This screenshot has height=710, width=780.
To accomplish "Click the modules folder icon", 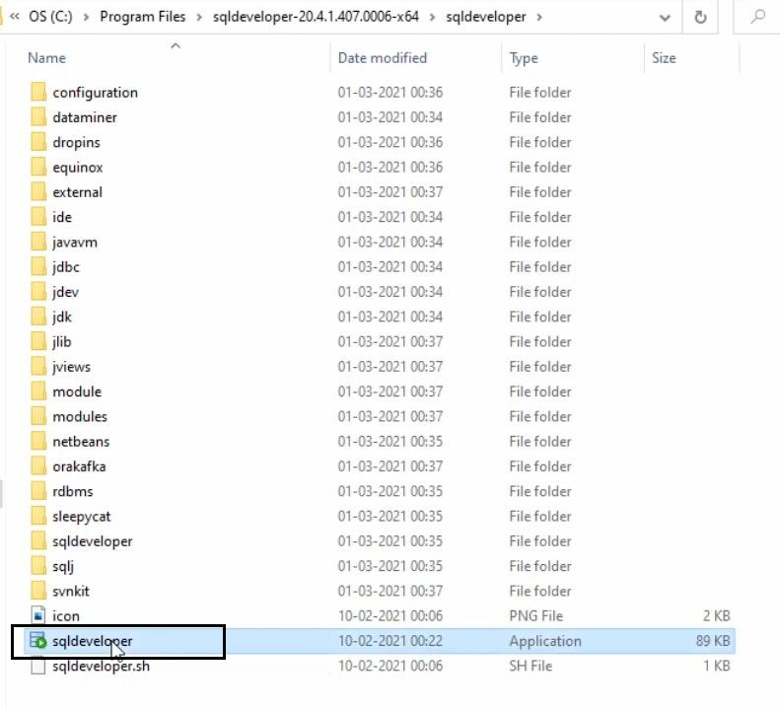I will [x=38, y=416].
